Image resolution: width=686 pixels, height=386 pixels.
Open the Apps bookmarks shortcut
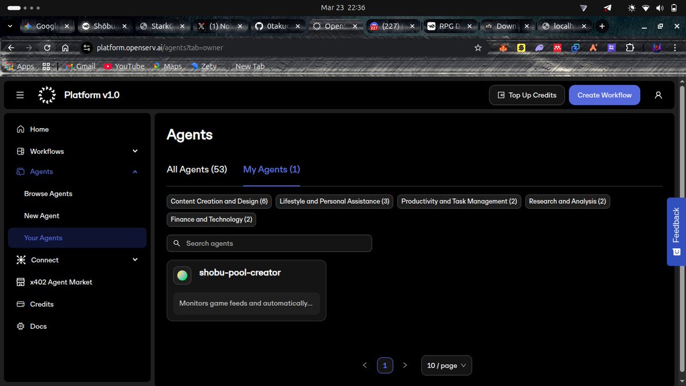[19, 66]
